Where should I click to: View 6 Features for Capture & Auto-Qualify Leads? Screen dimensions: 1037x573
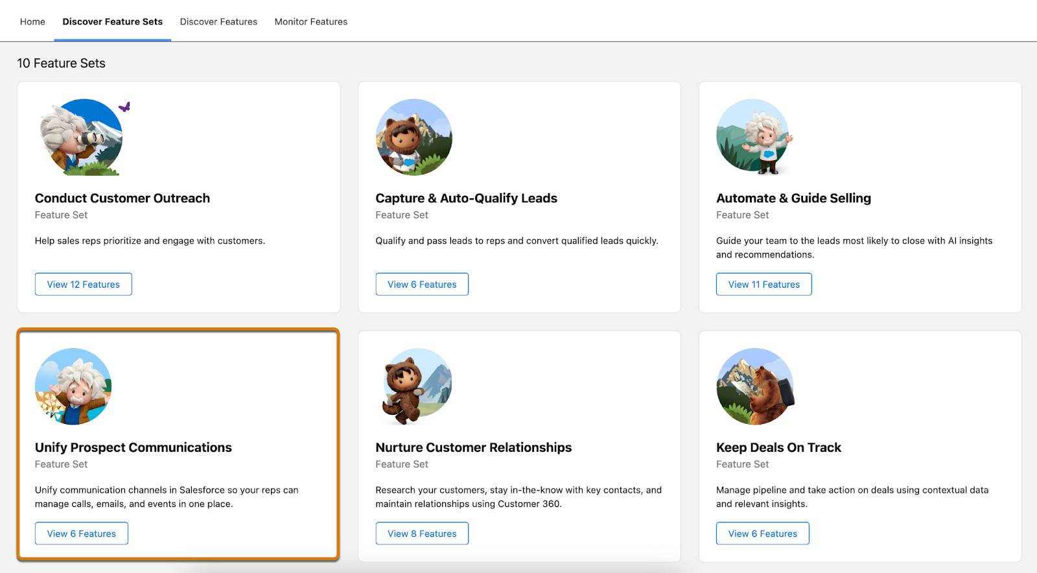coord(422,284)
